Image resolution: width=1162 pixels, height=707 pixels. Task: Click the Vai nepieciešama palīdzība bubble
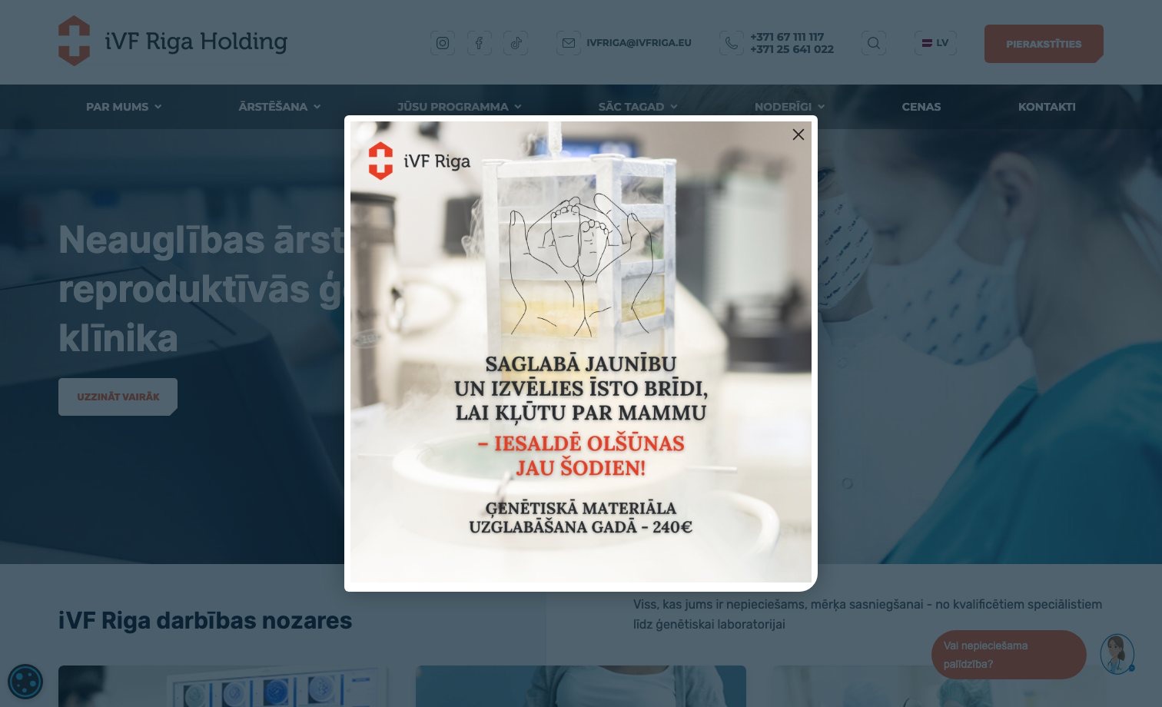[1009, 655]
